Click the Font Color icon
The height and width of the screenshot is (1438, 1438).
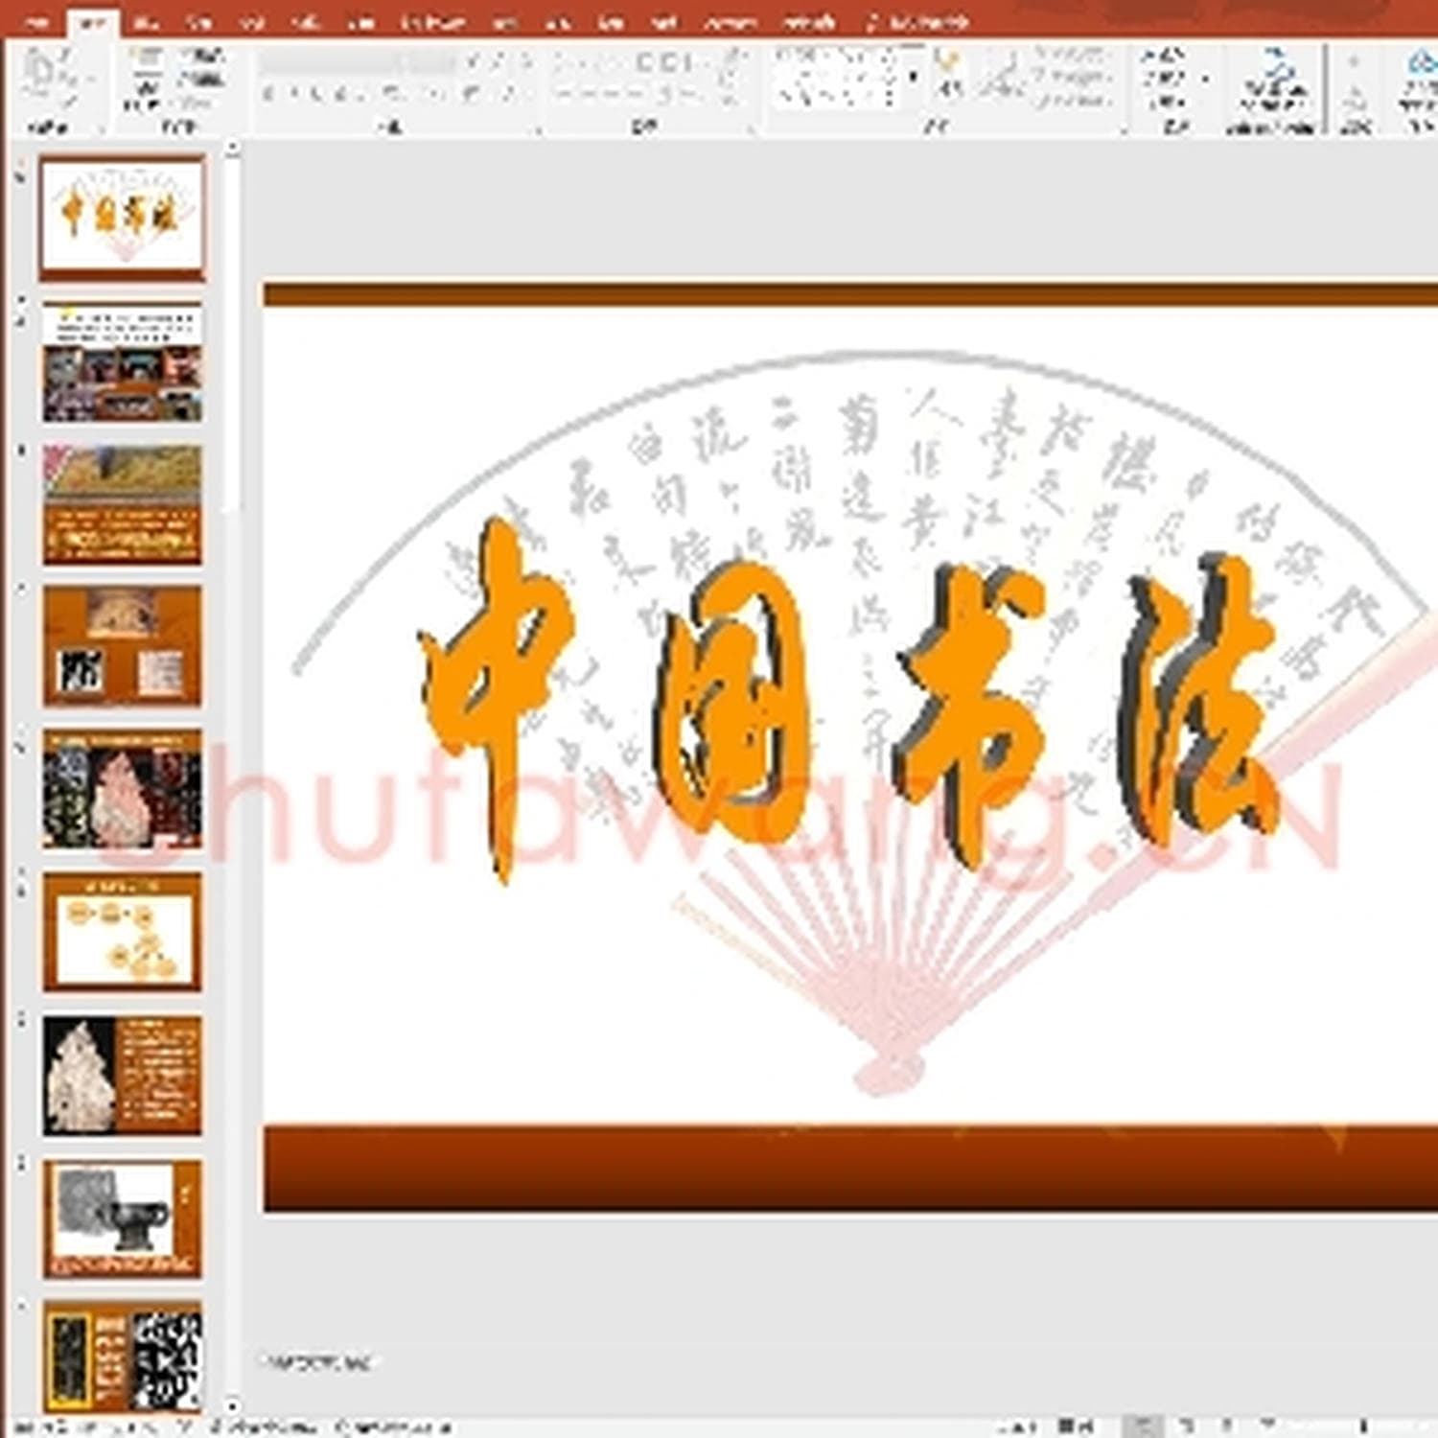[510, 94]
